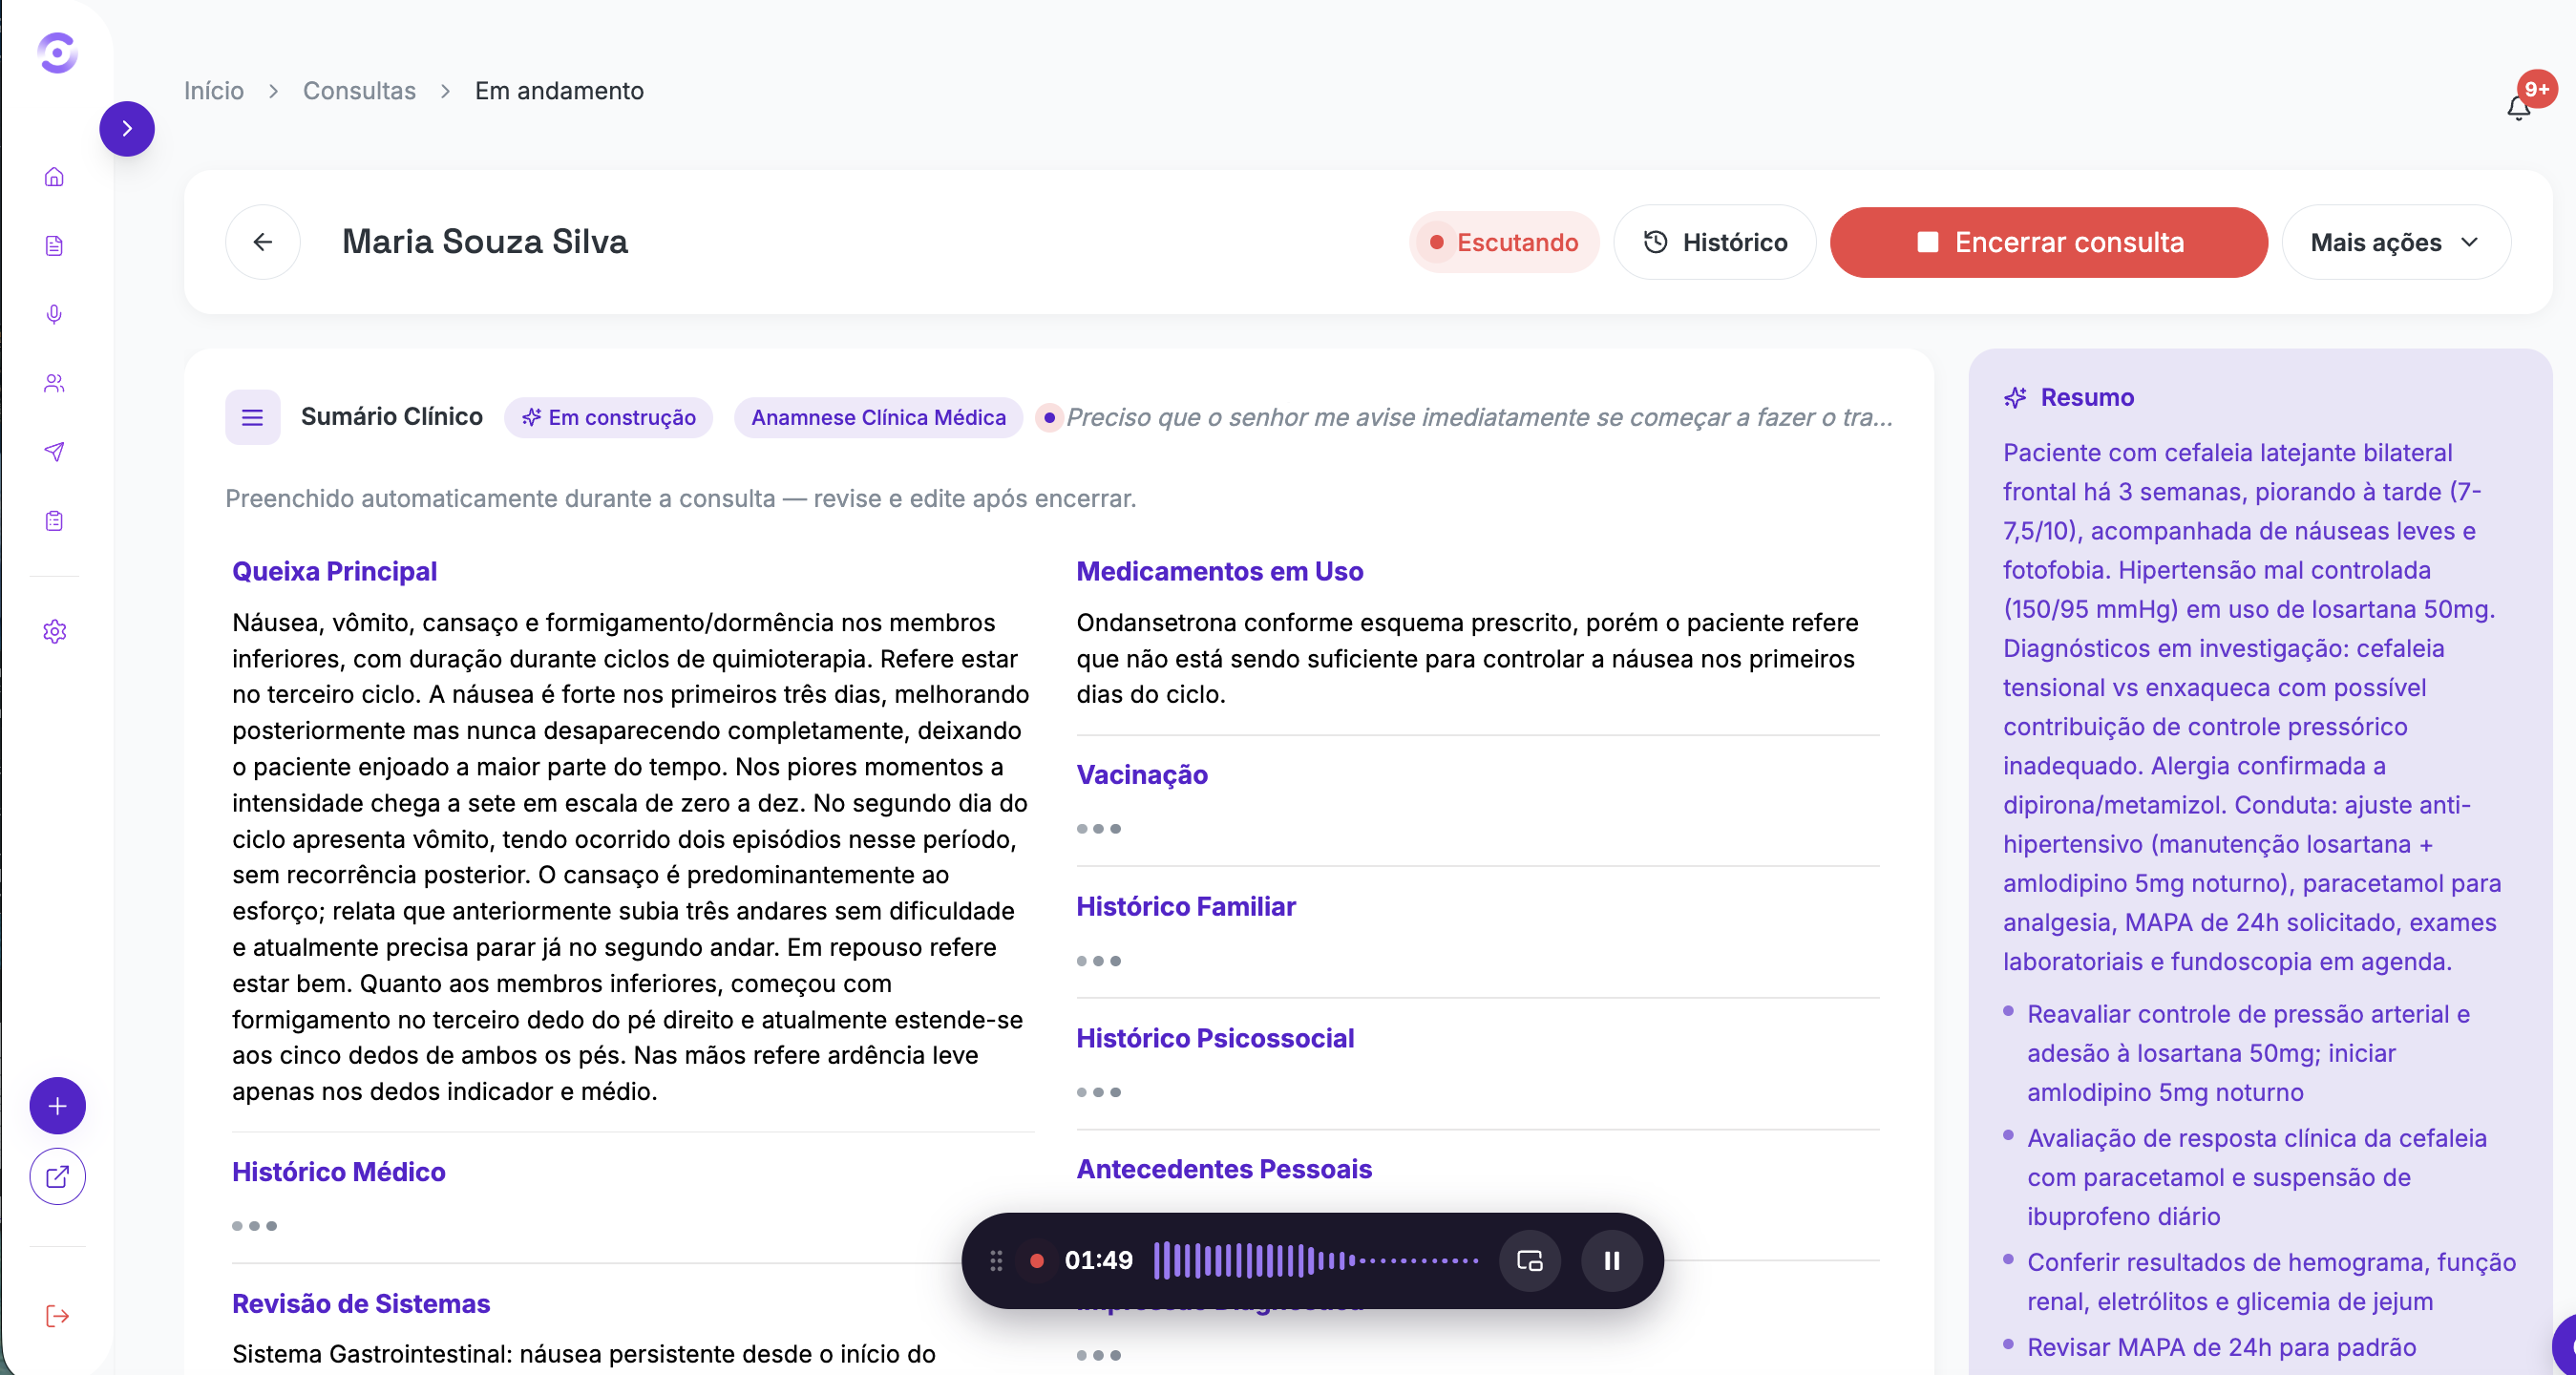2576x1375 pixels.
Task: Grab the drag handle dots on the recording bar
Action: click(996, 1261)
